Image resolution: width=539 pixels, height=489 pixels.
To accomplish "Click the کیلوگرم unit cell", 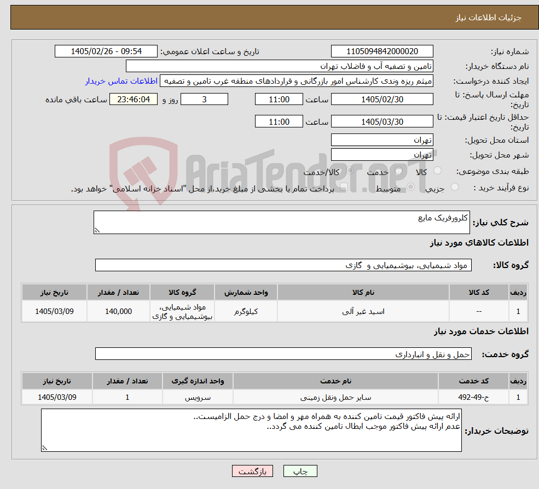I will tap(246, 311).
